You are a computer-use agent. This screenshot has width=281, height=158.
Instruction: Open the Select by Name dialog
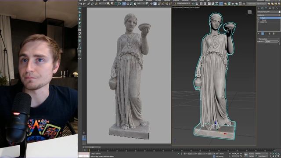(x=112, y=4)
